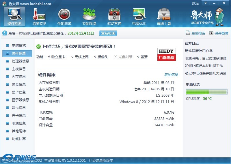Click the green CPU status bar
231x164 pixels.
coord(206,92)
